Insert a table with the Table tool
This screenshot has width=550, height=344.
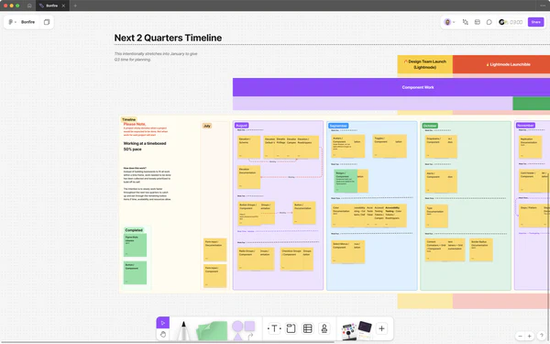[308, 328]
